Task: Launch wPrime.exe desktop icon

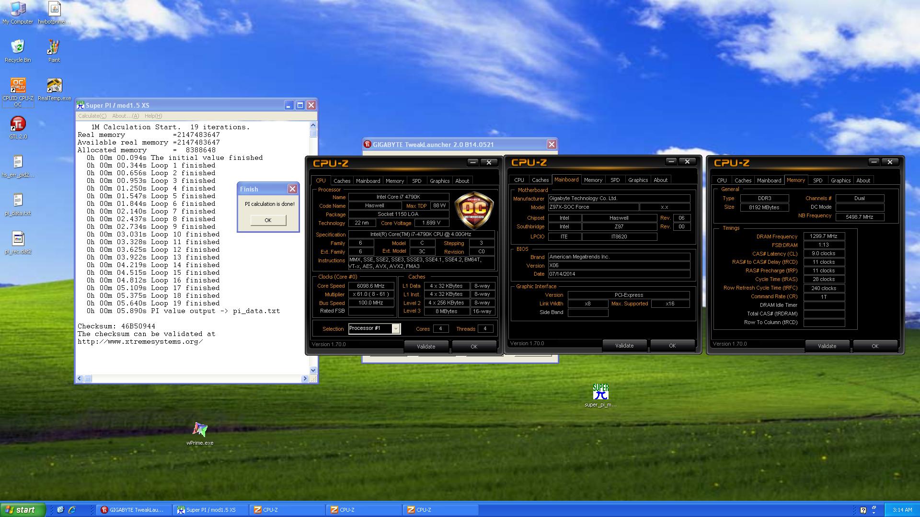Action: tap(200, 434)
